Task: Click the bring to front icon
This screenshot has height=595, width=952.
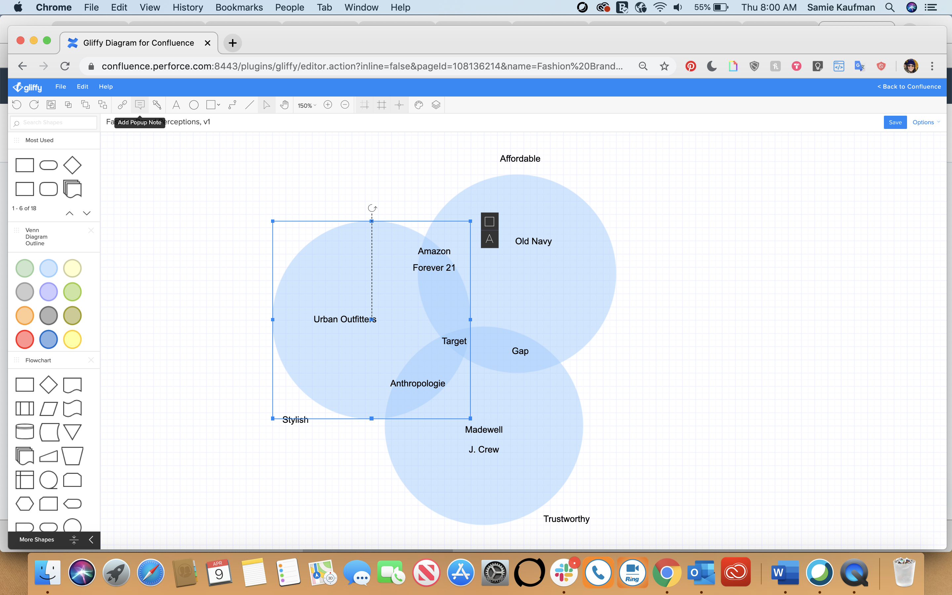Action: 85,105
